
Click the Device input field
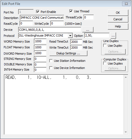pyautogui.click(x=50, y=30)
